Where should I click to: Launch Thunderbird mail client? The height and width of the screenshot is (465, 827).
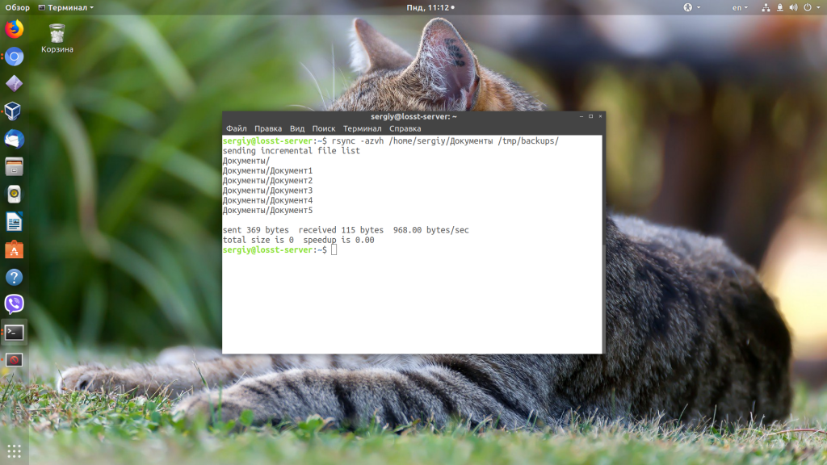coord(14,139)
